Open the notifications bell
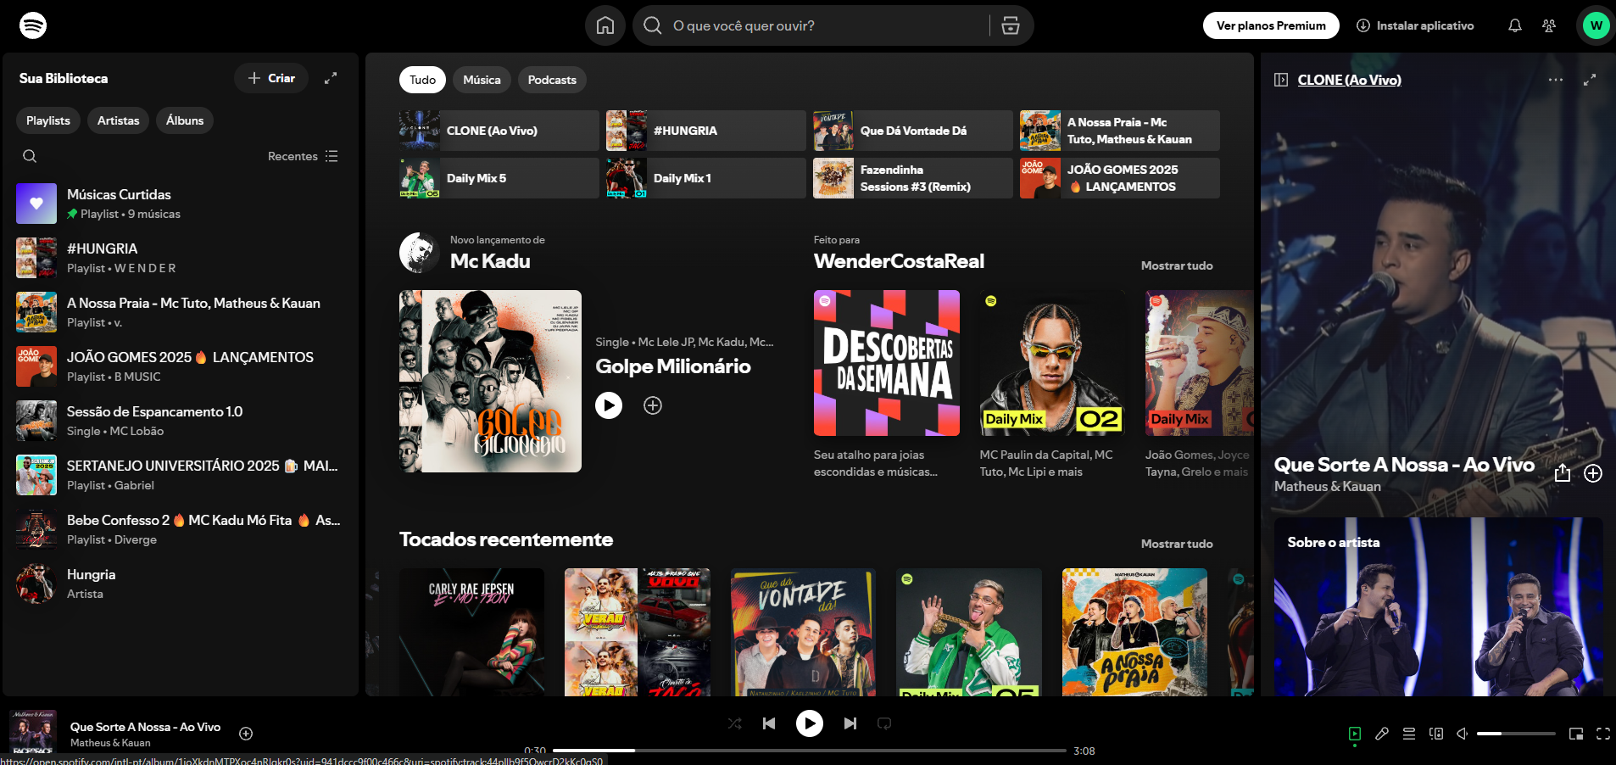This screenshot has width=1616, height=765. pos(1514,25)
